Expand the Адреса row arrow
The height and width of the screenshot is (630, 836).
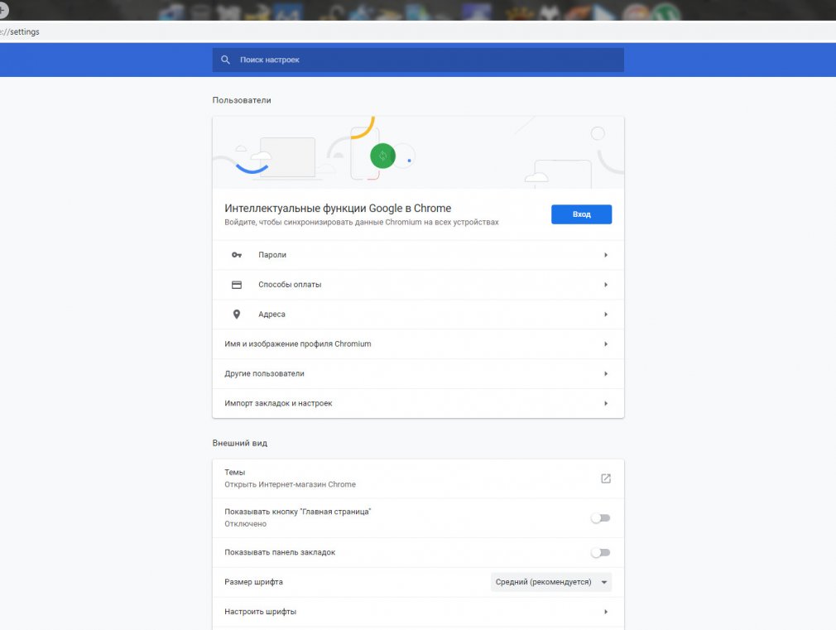pos(606,315)
